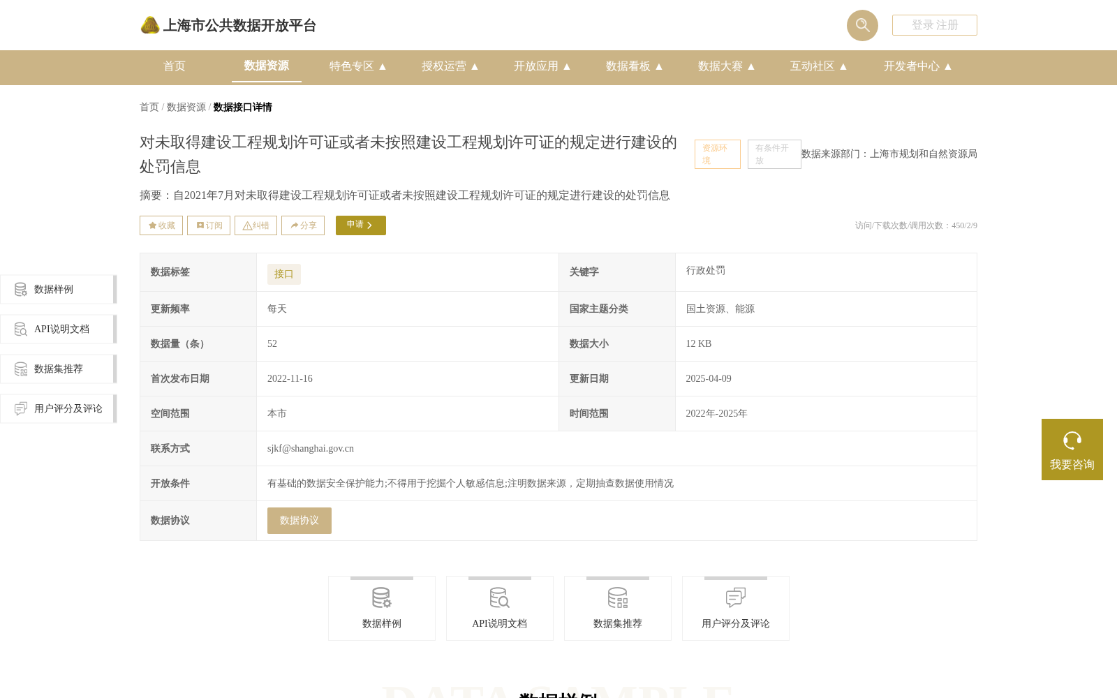Click the data source department text
The width and height of the screenshot is (1117, 698).
(889, 154)
